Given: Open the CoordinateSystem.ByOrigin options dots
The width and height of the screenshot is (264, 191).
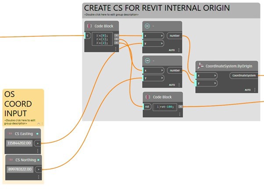Looking at the screenshot, I should coord(255,90).
